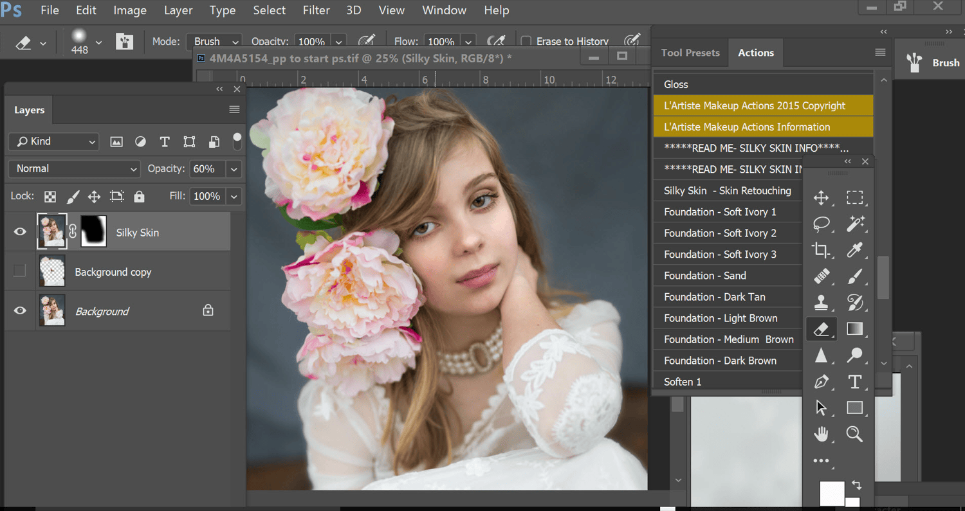The image size is (965, 511).
Task: Click the white foreground color swatch
Action: 831,494
